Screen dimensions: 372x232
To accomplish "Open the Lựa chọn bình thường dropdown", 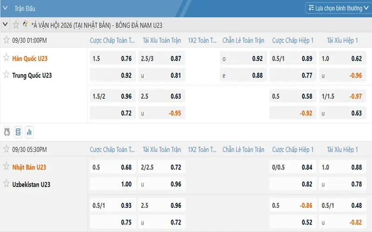I will coord(339,8).
